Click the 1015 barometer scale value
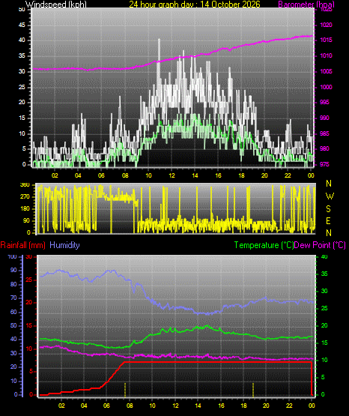This screenshot has width=349, height=416. (x=327, y=40)
